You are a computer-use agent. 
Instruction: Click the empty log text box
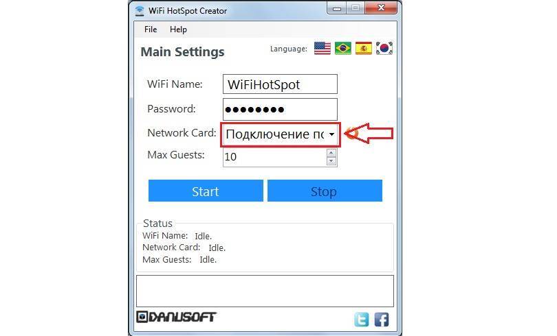pyautogui.click(x=265, y=291)
